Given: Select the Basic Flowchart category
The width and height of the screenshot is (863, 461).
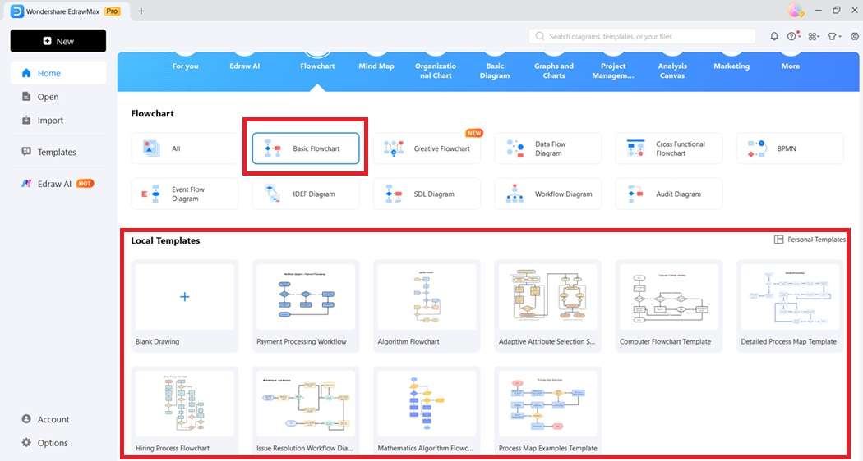Looking at the screenshot, I should coord(306,148).
